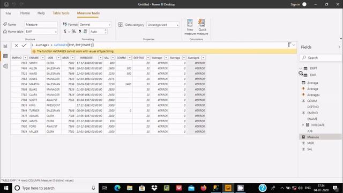Open the EMPNO column filter dropdown
Screen dimensions: 343x193
25,58
